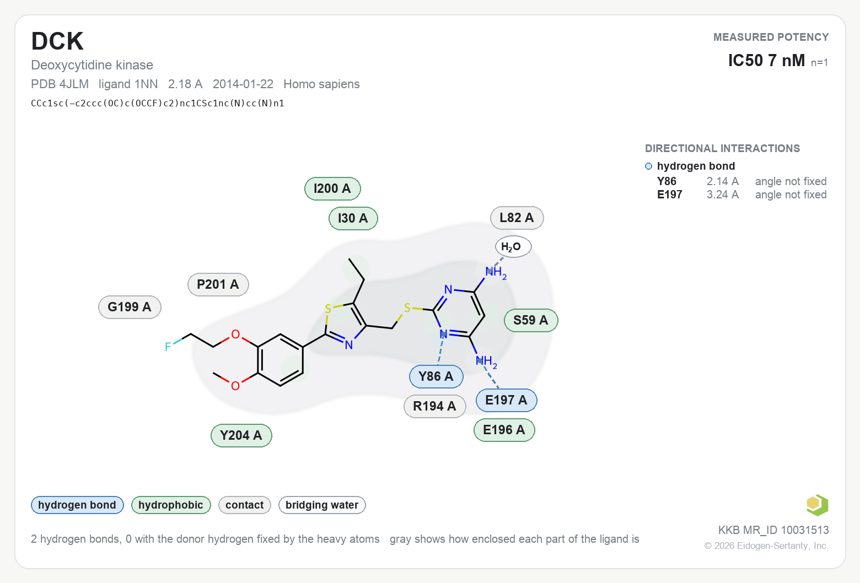Image resolution: width=860 pixels, height=583 pixels.
Task: Click the thioether S linker atom
Action: point(407,308)
